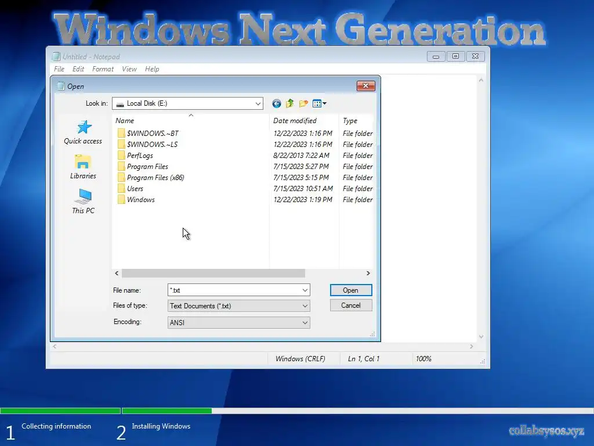This screenshot has height=446, width=594.
Task: Open the Format menu in Notepad
Action: point(103,69)
